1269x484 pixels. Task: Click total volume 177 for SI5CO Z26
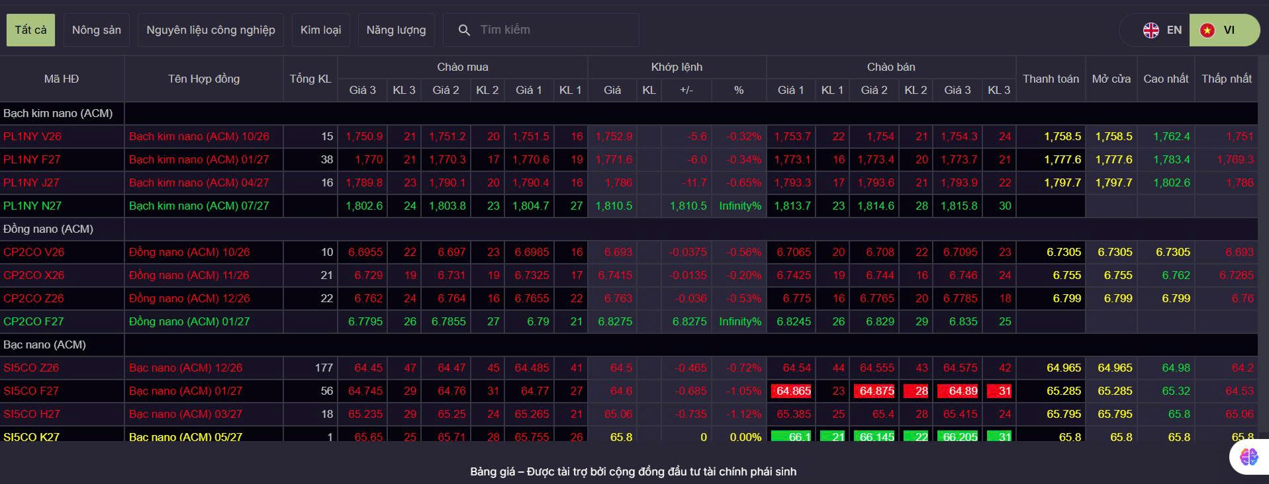324,368
